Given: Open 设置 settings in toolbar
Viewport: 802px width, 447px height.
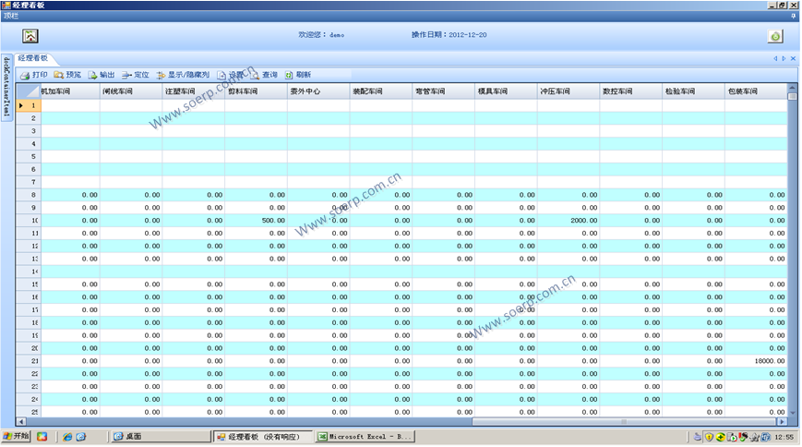Looking at the screenshot, I should pyautogui.click(x=230, y=75).
